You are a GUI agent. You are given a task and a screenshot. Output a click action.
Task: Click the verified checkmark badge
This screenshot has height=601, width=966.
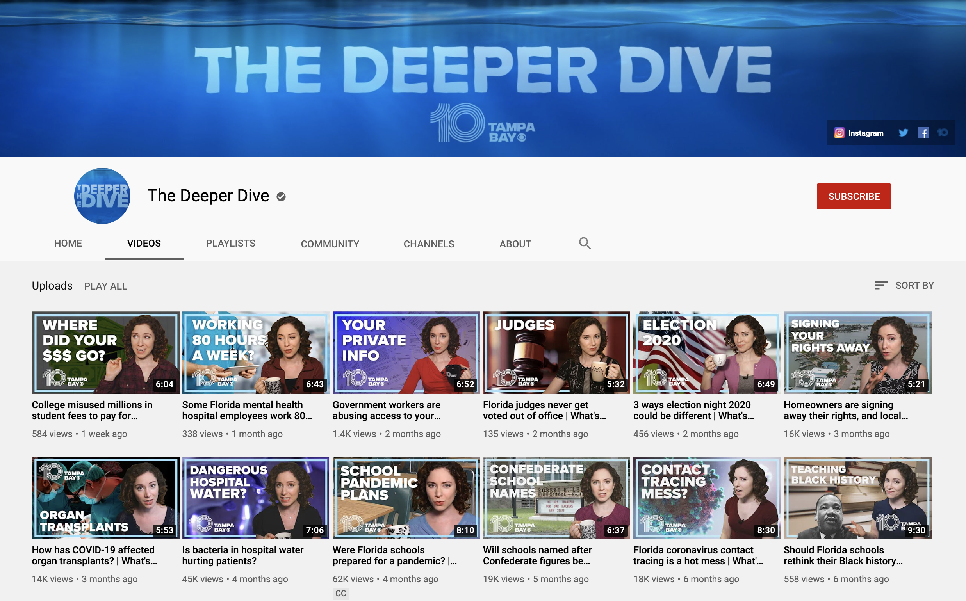coord(281,197)
